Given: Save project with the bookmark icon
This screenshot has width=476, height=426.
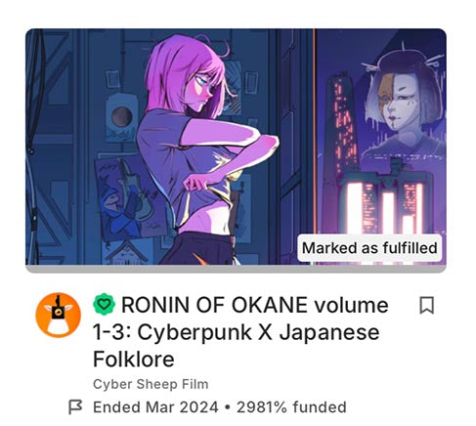Looking at the screenshot, I should point(426,305).
